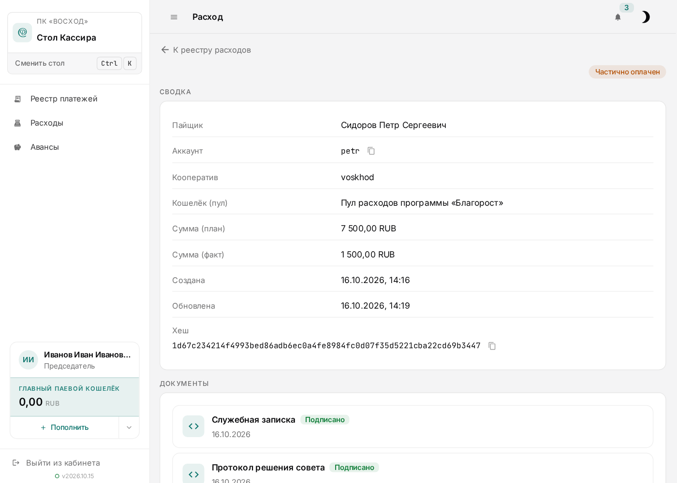Click the Стол Кассира logo icon

[22, 32]
